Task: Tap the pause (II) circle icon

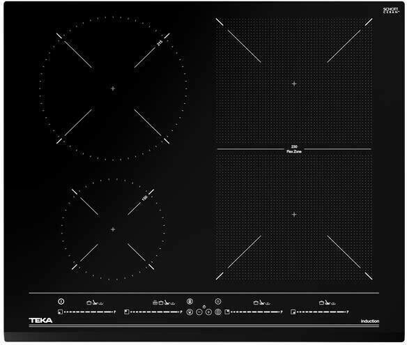Action: [x=218, y=301]
